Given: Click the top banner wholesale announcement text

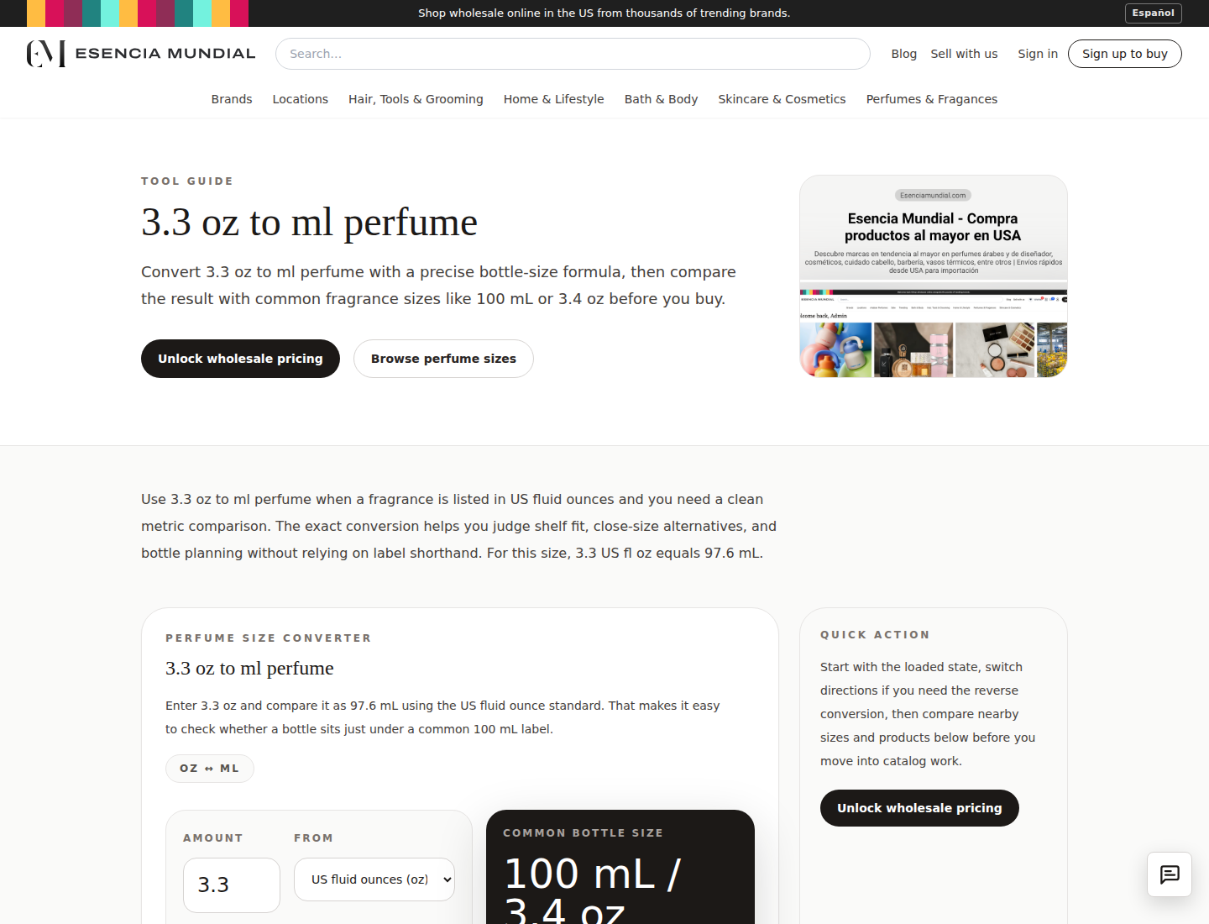Looking at the screenshot, I should point(604,13).
